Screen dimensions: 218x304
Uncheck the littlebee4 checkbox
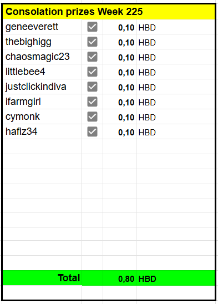coord(92,72)
